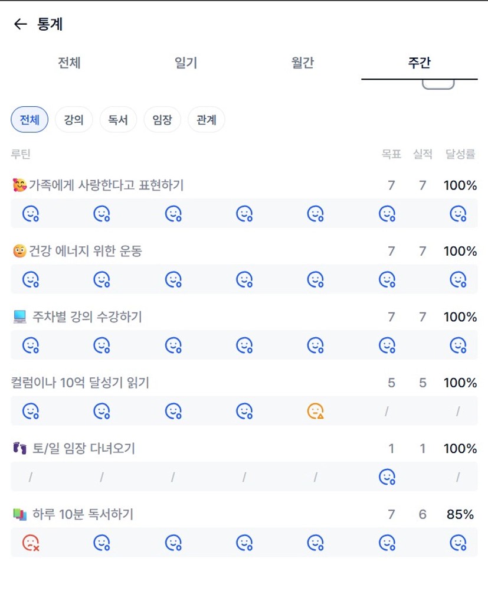Click the 달성률 column header
The width and height of the screenshot is (488, 607).
tap(460, 155)
